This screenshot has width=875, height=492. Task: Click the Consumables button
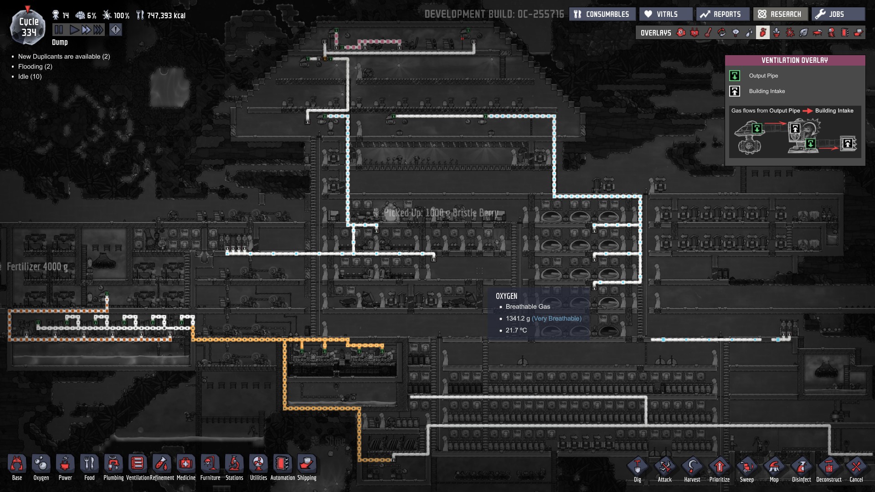(x=602, y=14)
